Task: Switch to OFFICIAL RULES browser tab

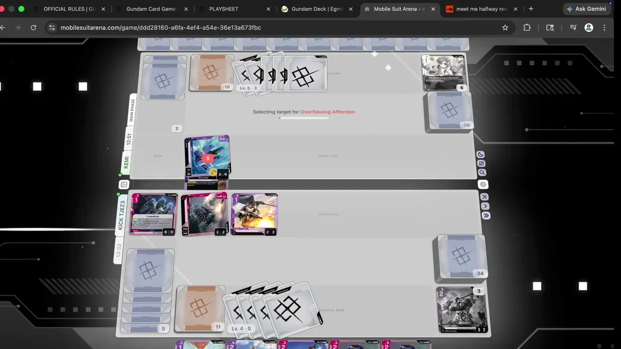Action: pos(70,9)
